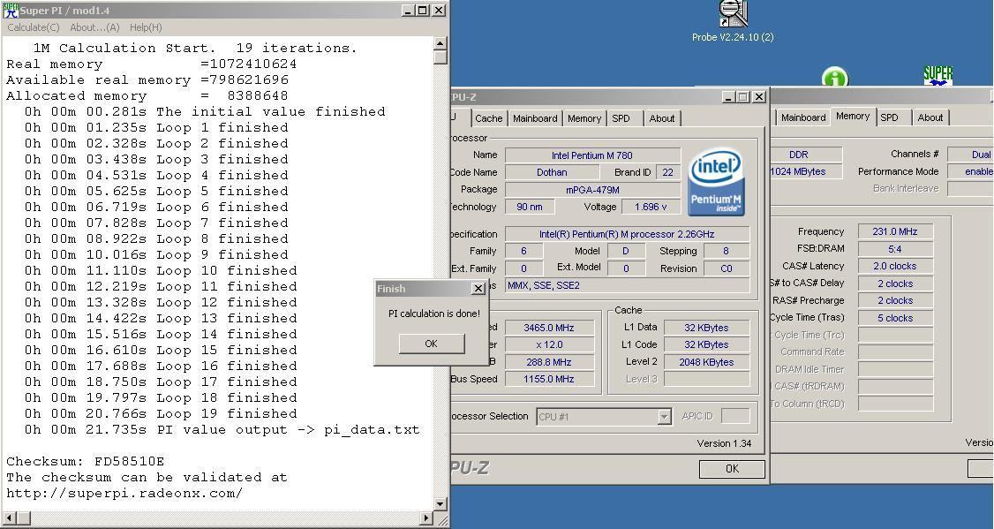Click the Super PI scroll up arrow

(x=441, y=43)
